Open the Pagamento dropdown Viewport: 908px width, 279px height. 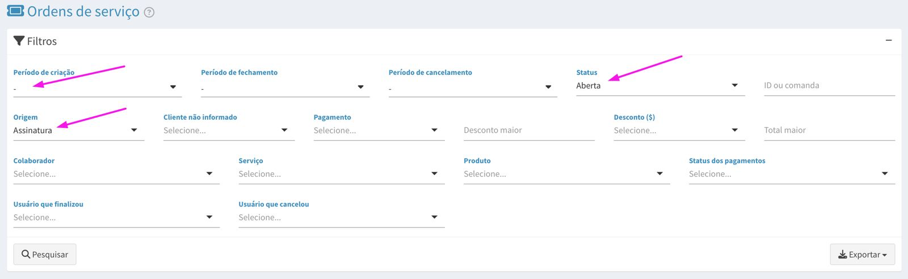(x=379, y=130)
